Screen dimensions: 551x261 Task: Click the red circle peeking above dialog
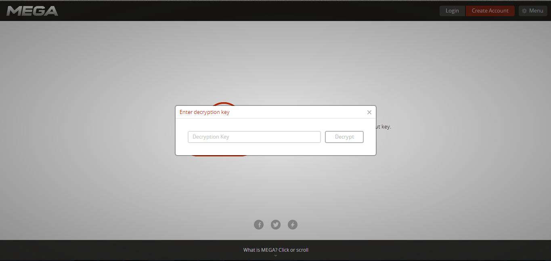(x=223, y=104)
